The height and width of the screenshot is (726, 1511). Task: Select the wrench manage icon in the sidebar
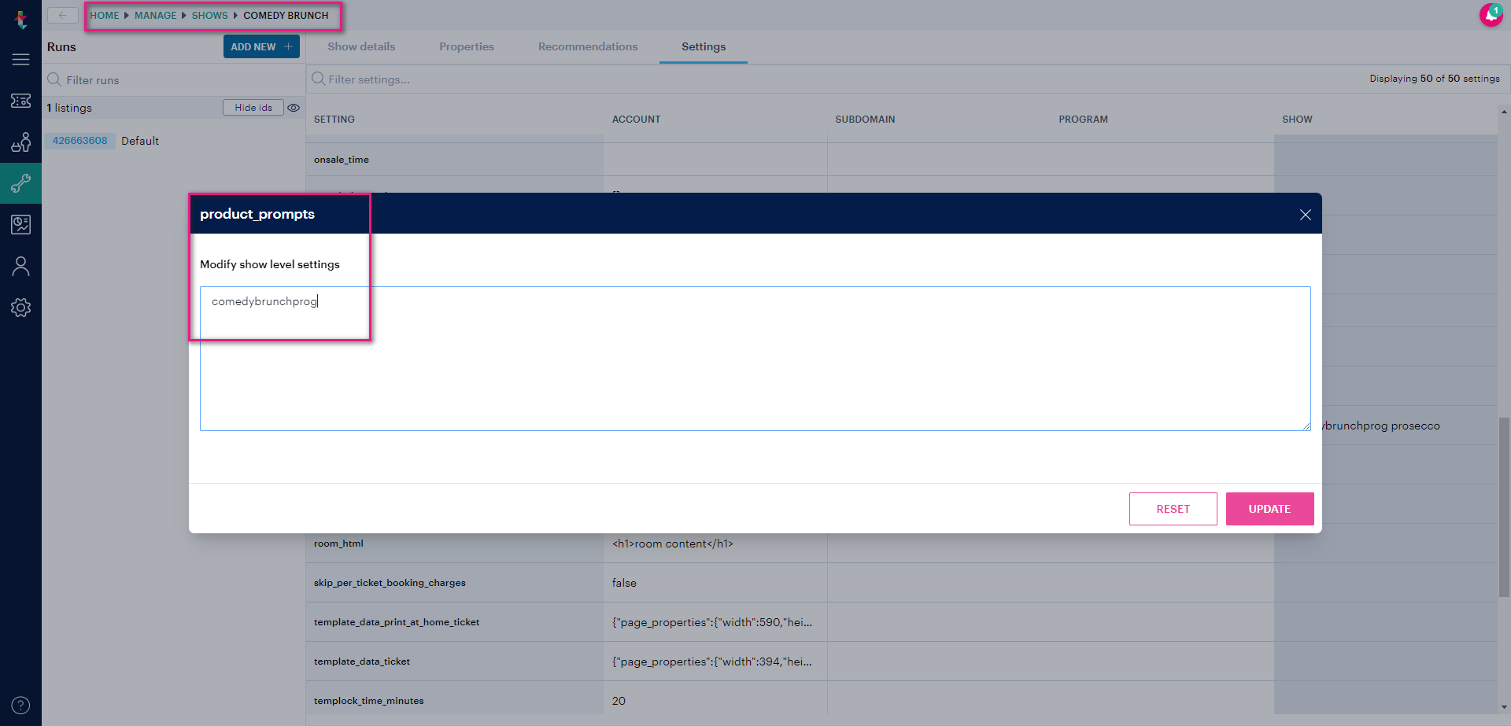point(20,183)
